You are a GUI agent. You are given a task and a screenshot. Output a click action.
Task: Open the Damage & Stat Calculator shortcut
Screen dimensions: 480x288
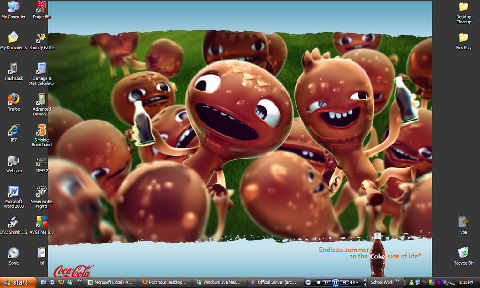[42, 74]
